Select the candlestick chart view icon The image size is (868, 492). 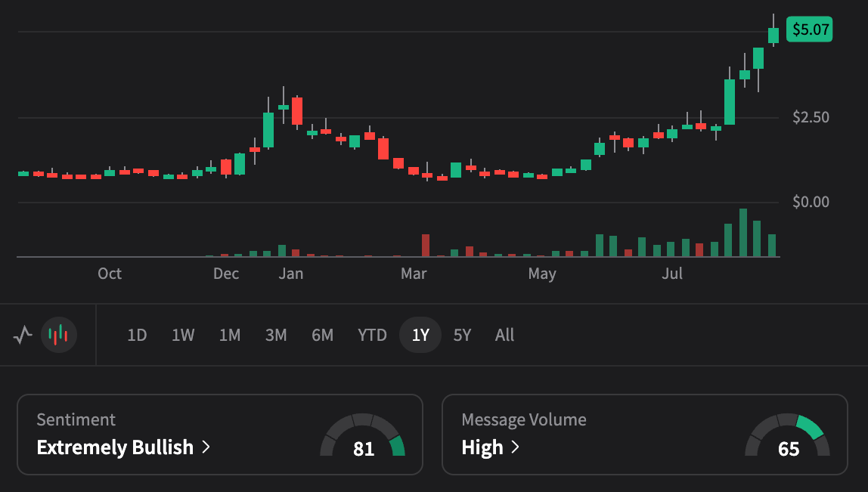coord(59,335)
